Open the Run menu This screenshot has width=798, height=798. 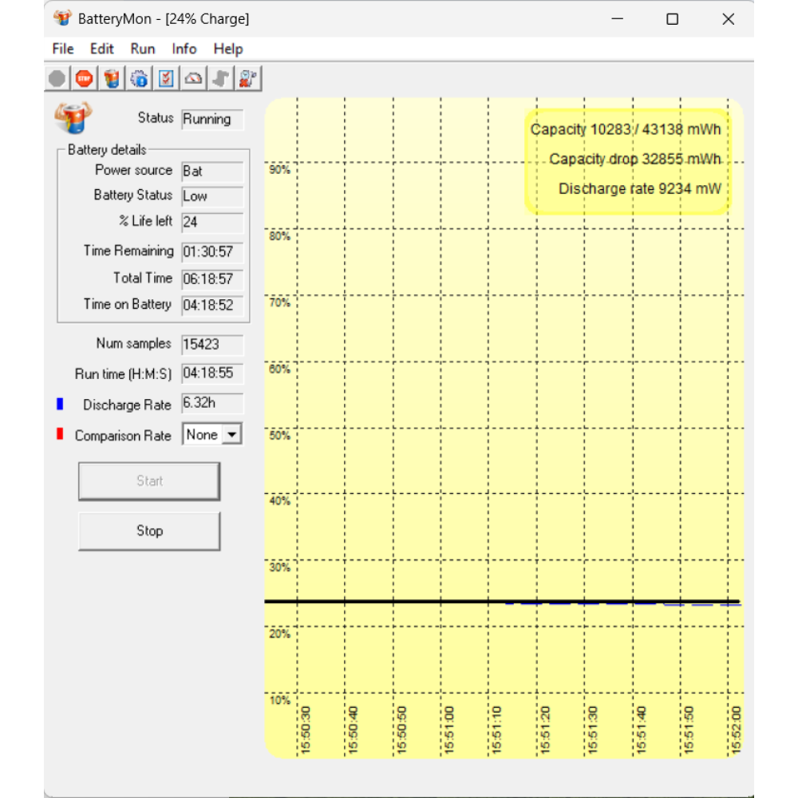[x=143, y=49]
